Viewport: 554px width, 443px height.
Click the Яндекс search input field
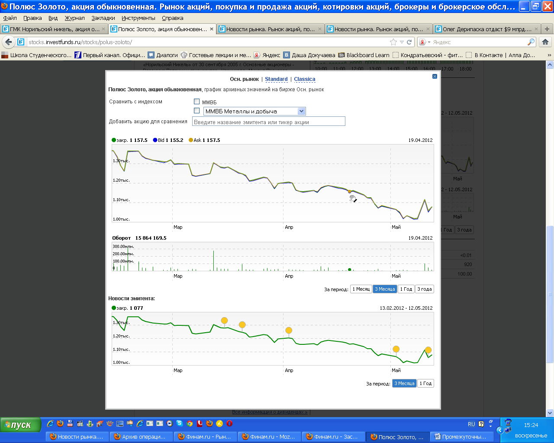(x=479, y=42)
